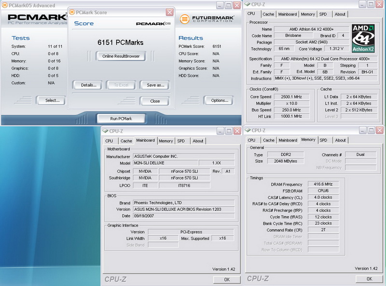
Task: Click the To Excel button
Action: point(121,85)
